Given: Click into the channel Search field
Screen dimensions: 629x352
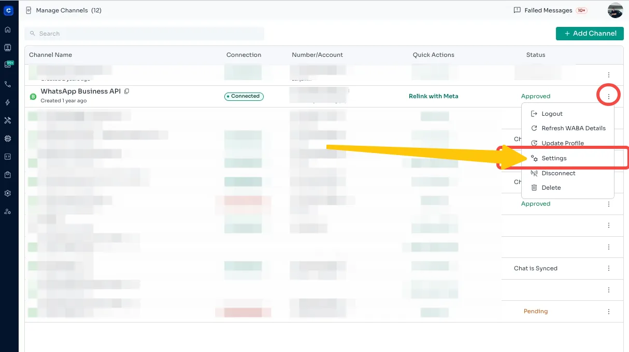Looking at the screenshot, I should pyautogui.click(x=145, y=34).
